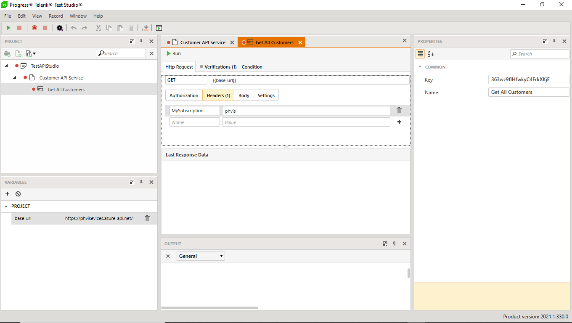The height and width of the screenshot is (323, 572).
Task: Click the GET method field
Action: pyautogui.click(x=186, y=80)
